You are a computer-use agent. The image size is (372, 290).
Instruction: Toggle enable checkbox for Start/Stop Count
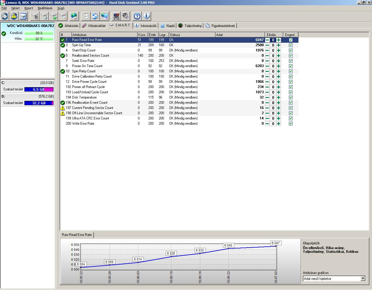[x=291, y=51]
